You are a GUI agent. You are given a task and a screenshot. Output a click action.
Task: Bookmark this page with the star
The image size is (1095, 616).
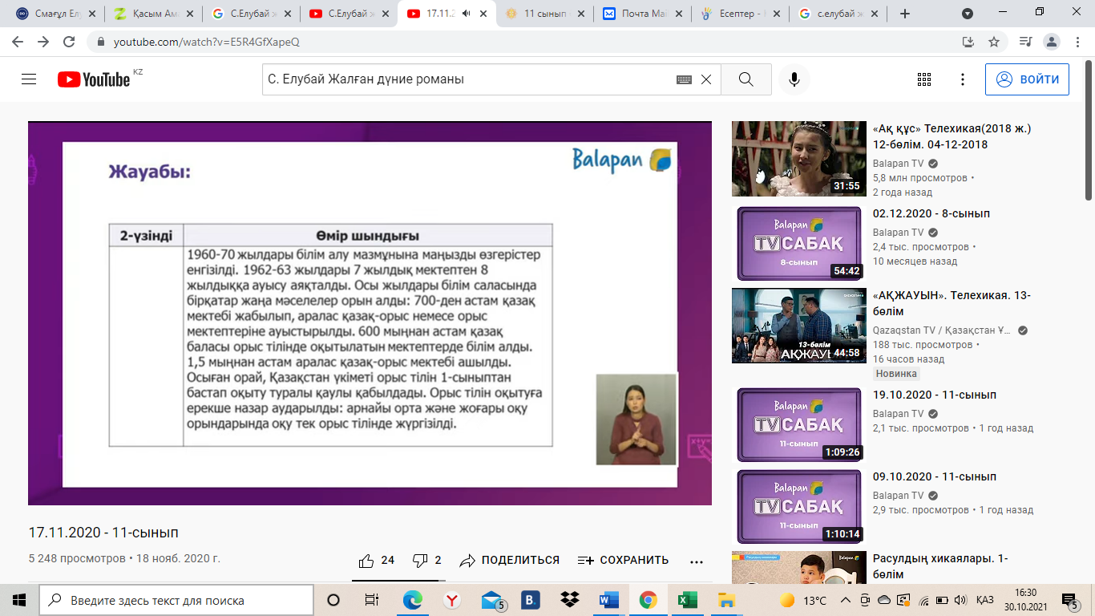[994, 42]
